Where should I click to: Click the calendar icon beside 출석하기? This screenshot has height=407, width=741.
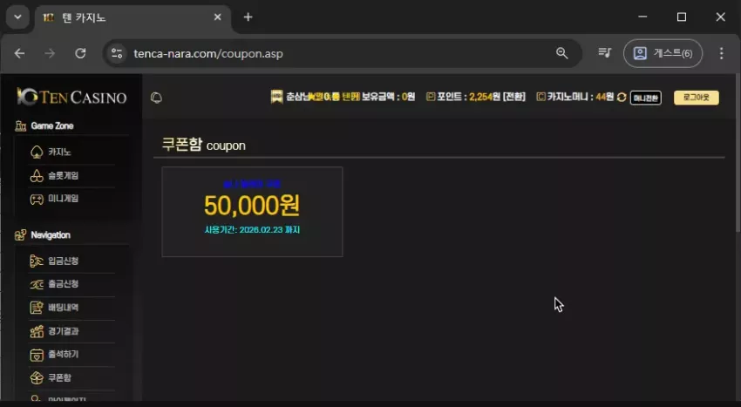pyautogui.click(x=37, y=355)
